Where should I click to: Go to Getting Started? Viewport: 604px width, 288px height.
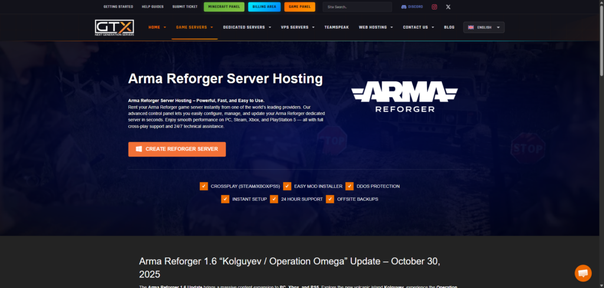118,7
